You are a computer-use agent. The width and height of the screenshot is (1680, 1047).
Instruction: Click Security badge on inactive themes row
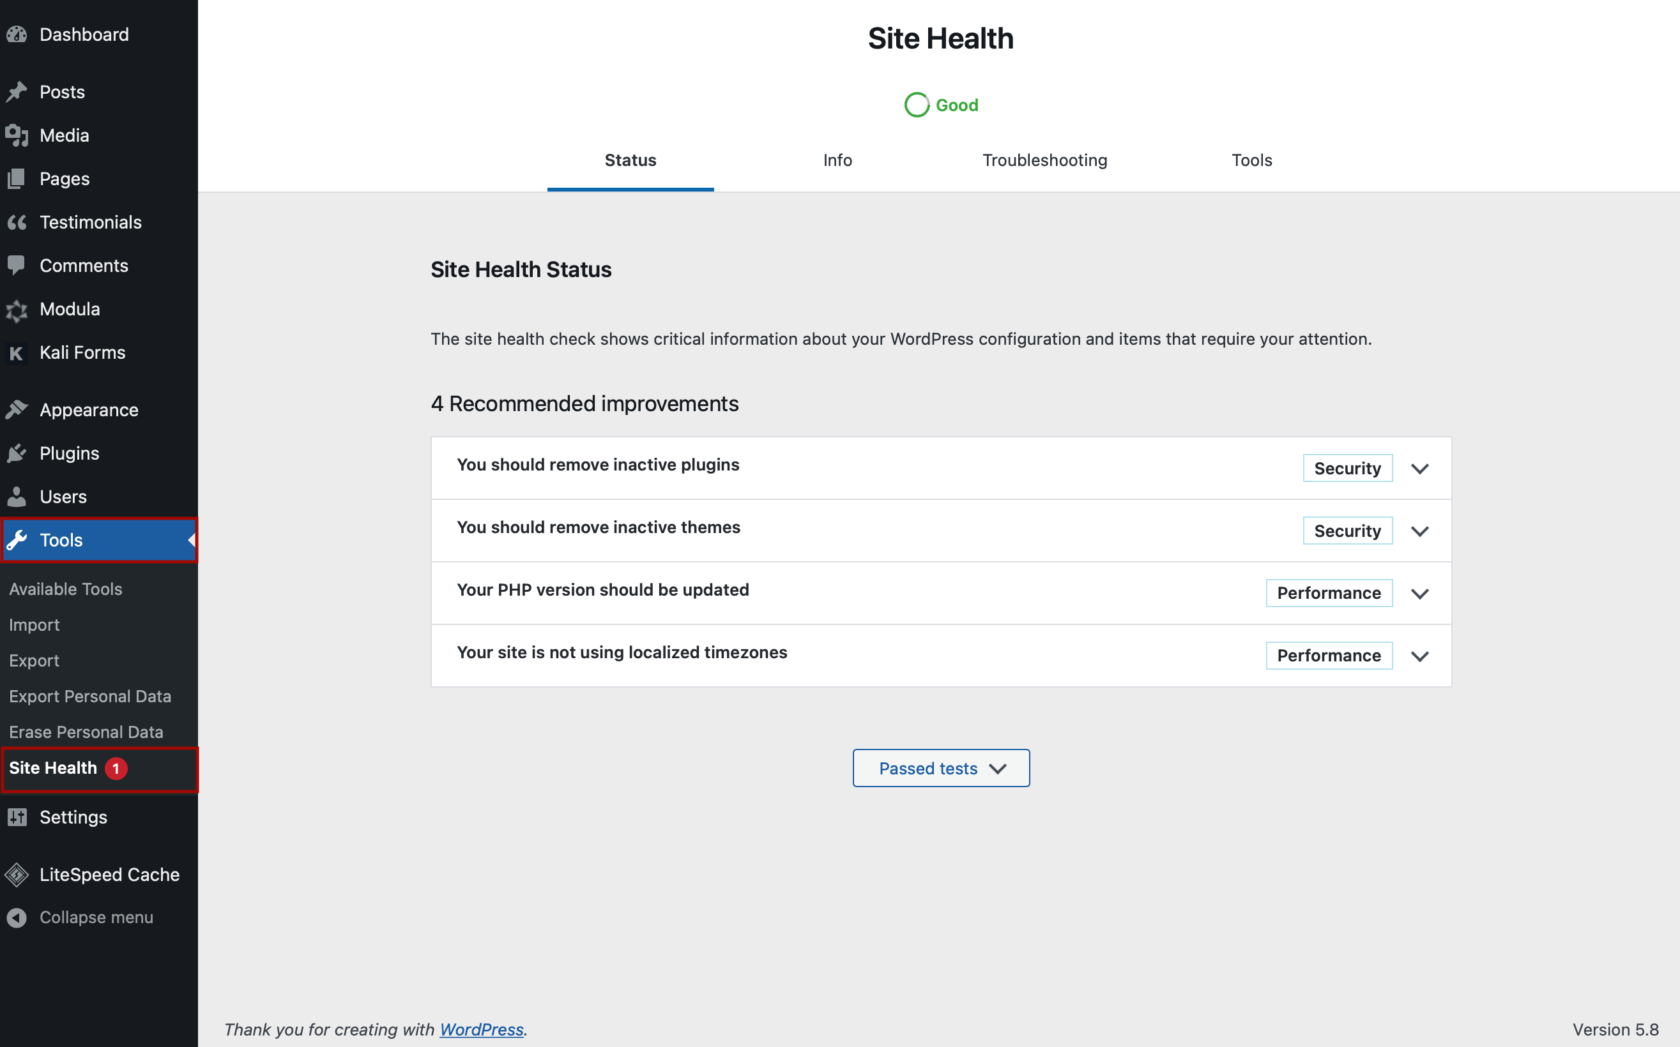pos(1347,531)
